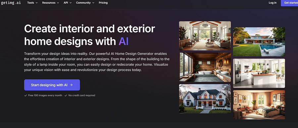Expand the API dropdown menu
This screenshot has width=298, height=128.
(x=68, y=3)
